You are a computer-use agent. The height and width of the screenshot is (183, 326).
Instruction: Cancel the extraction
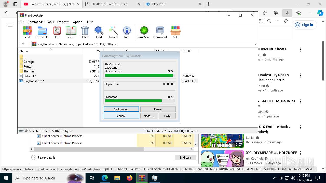[121, 116]
